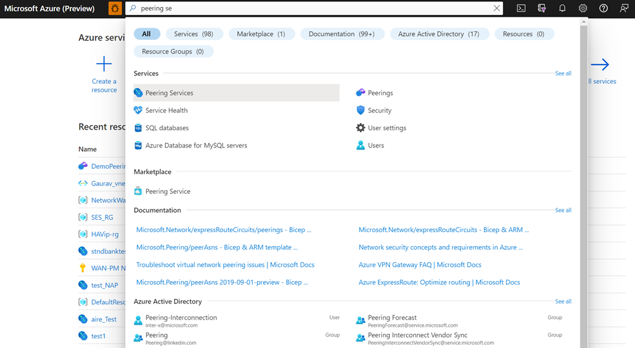
Task: Filter results by Services (98)
Action: pos(193,34)
